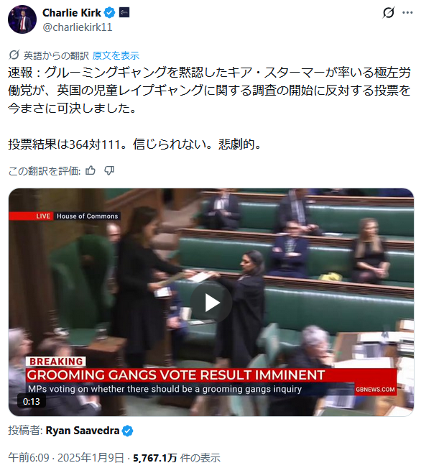
Task: Open the three-dot more options menu
Action: tap(407, 12)
